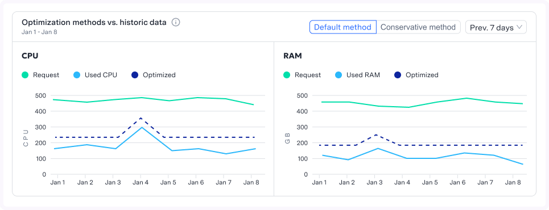Click the 'Used RAM' legend label

pyautogui.click(x=363, y=75)
